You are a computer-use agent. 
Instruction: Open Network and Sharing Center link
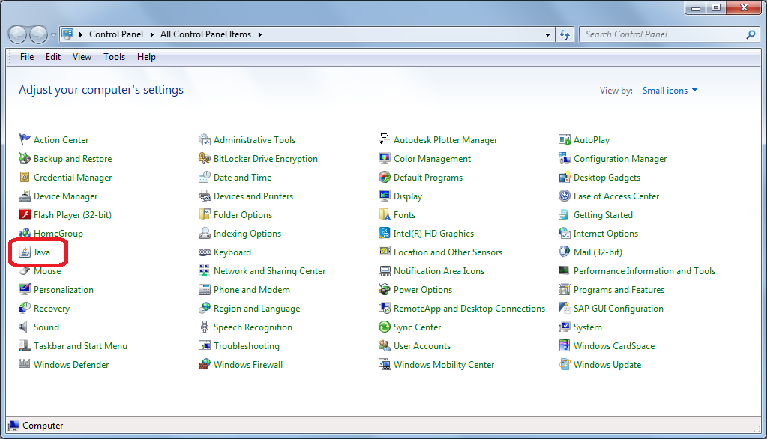point(269,271)
